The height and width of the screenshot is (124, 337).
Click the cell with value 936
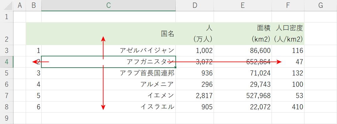(x=195, y=73)
